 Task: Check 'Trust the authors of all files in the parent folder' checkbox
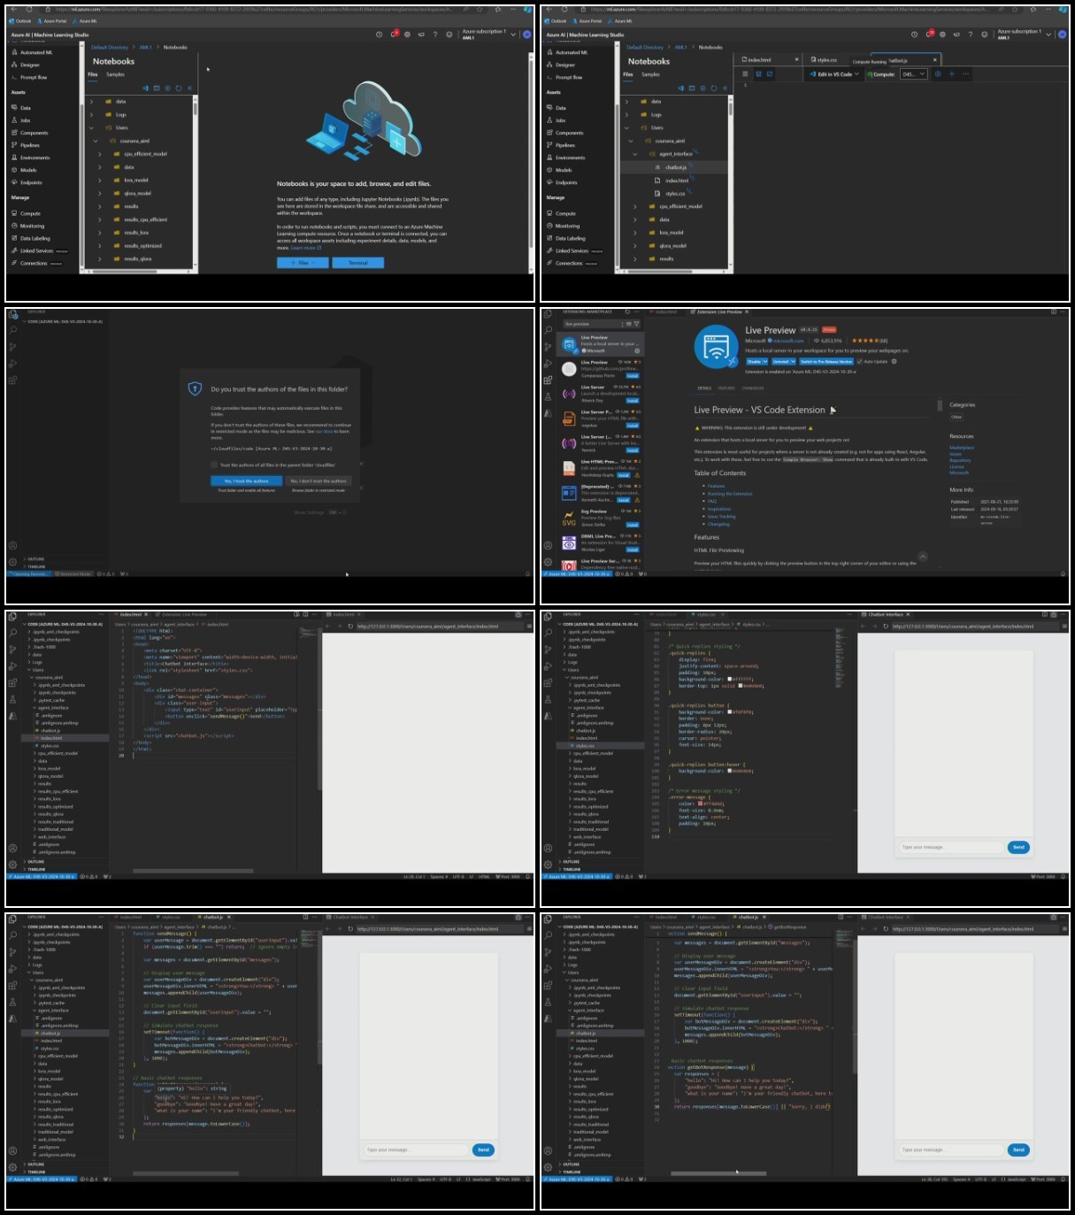214,465
